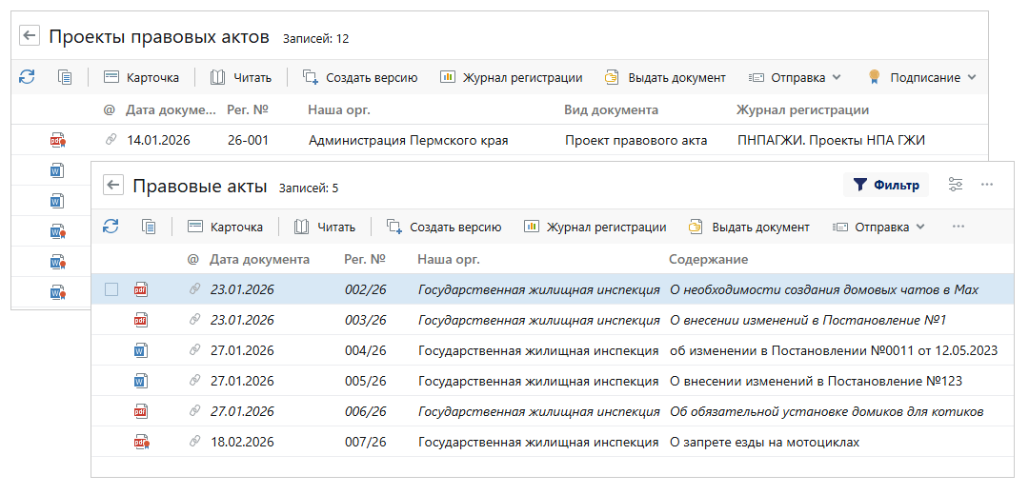Sort by the Дата документа column header
This screenshot has height=495, width=1029.
click(259, 259)
